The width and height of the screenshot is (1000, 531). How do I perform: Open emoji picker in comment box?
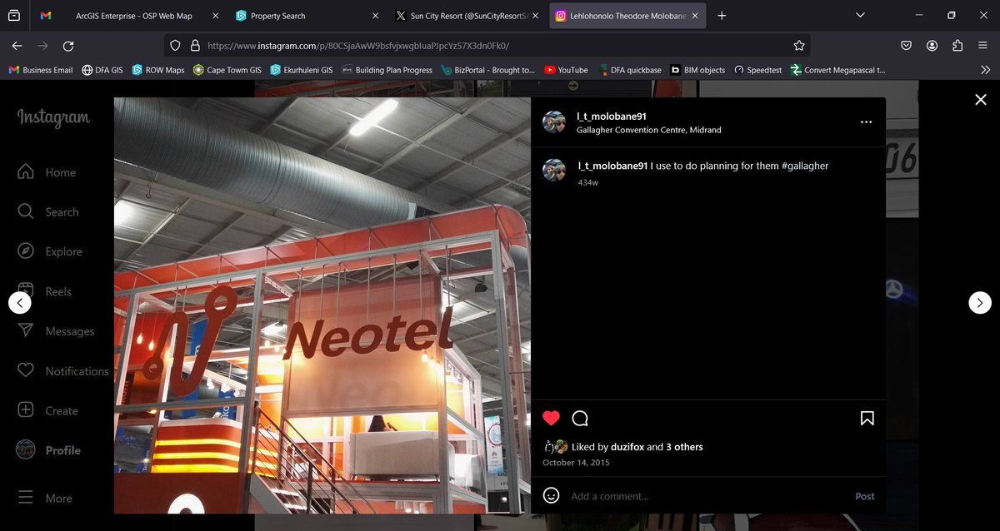tap(551, 495)
